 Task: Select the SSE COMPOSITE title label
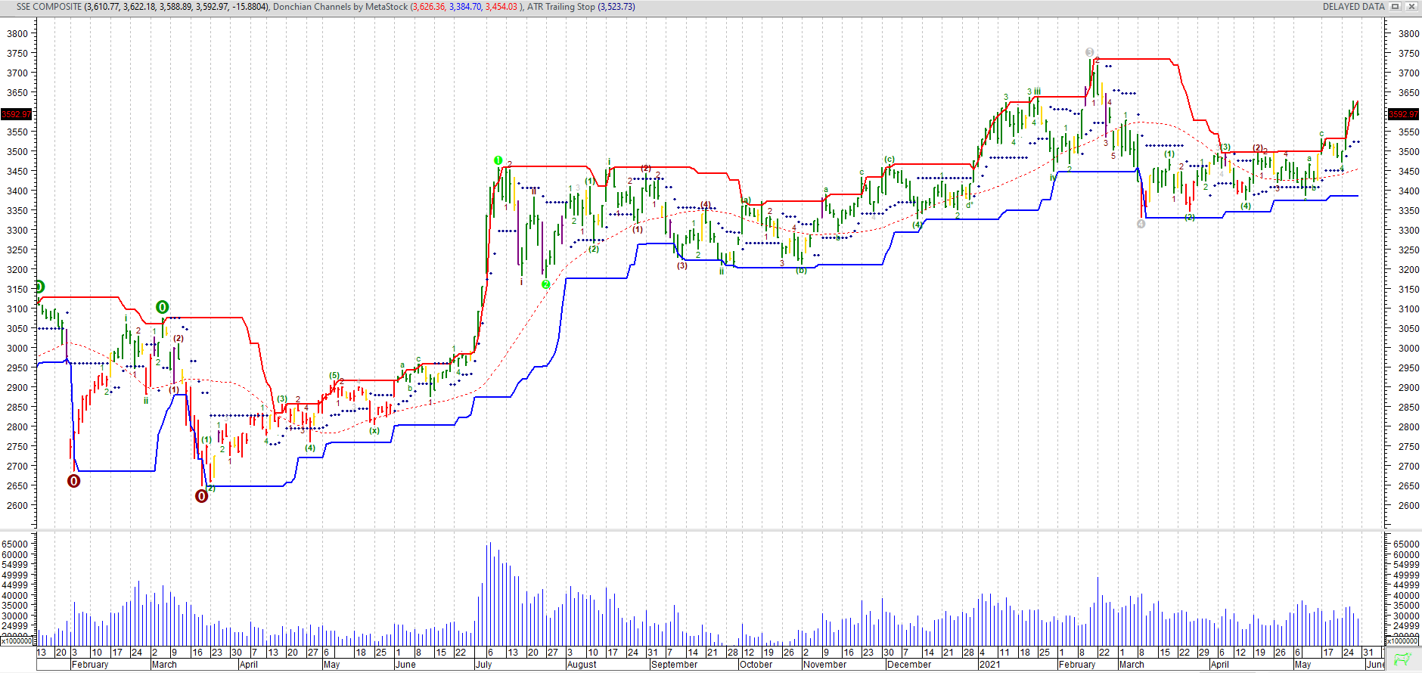(x=48, y=7)
